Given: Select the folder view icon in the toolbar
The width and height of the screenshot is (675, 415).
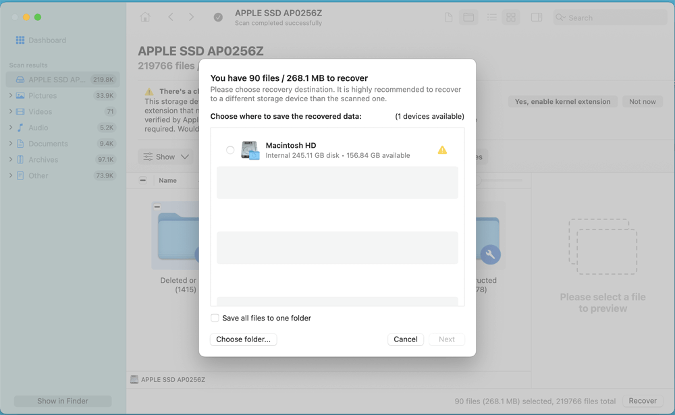Looking at the screenshot, I should pyautogui.click(x=468, y=17).
